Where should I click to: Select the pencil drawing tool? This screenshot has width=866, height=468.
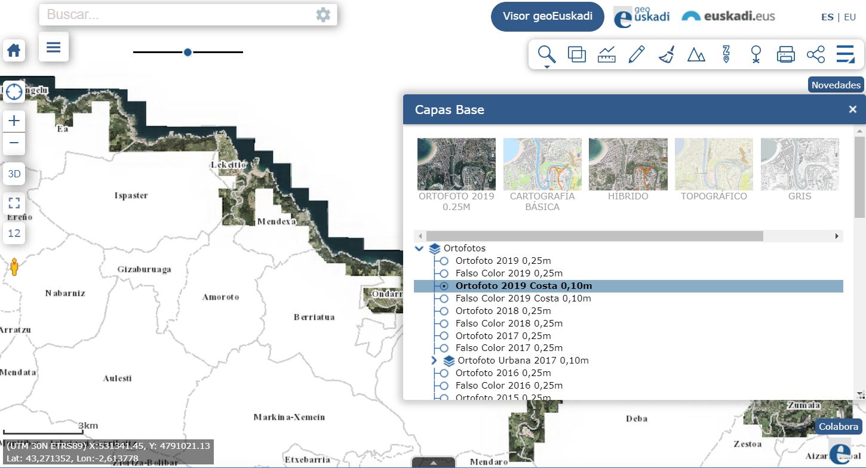(x=637, y=55)
